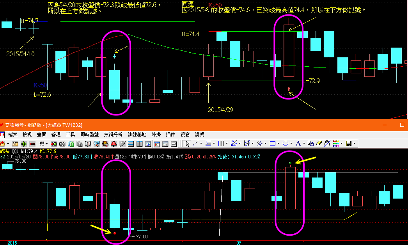Select the horizontal lines drawing tool

(x=208, y=144)
